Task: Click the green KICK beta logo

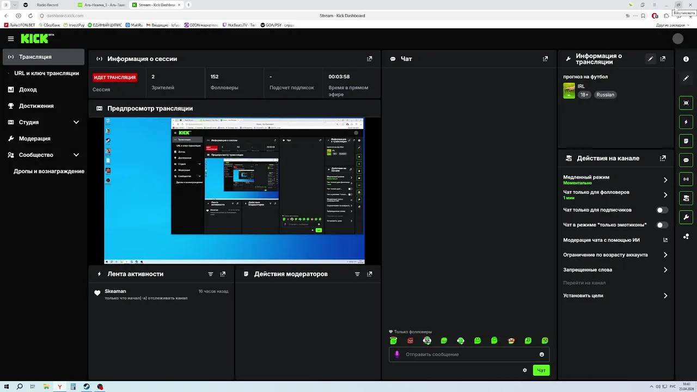Action: point(37,39)
